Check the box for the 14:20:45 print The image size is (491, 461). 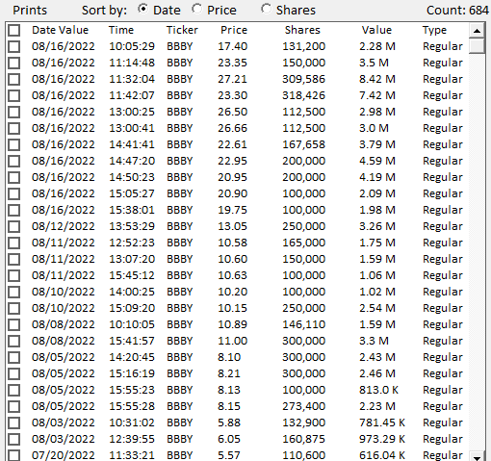pyautogui.click(x=14, y=357)
